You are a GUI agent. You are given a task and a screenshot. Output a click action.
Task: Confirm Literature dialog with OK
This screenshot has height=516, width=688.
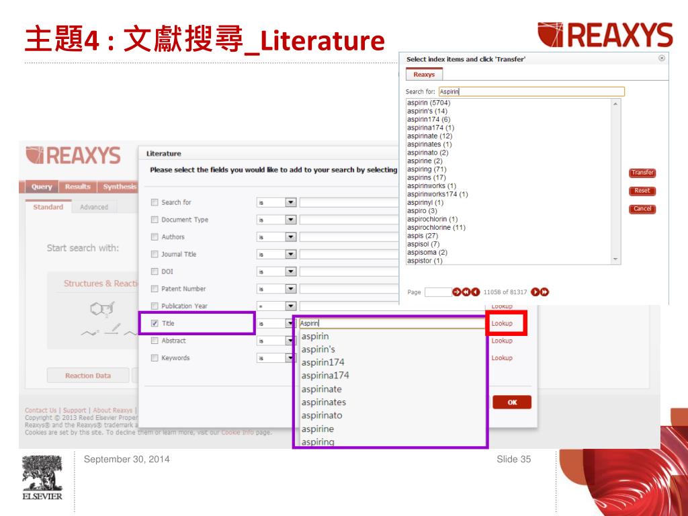512,402
